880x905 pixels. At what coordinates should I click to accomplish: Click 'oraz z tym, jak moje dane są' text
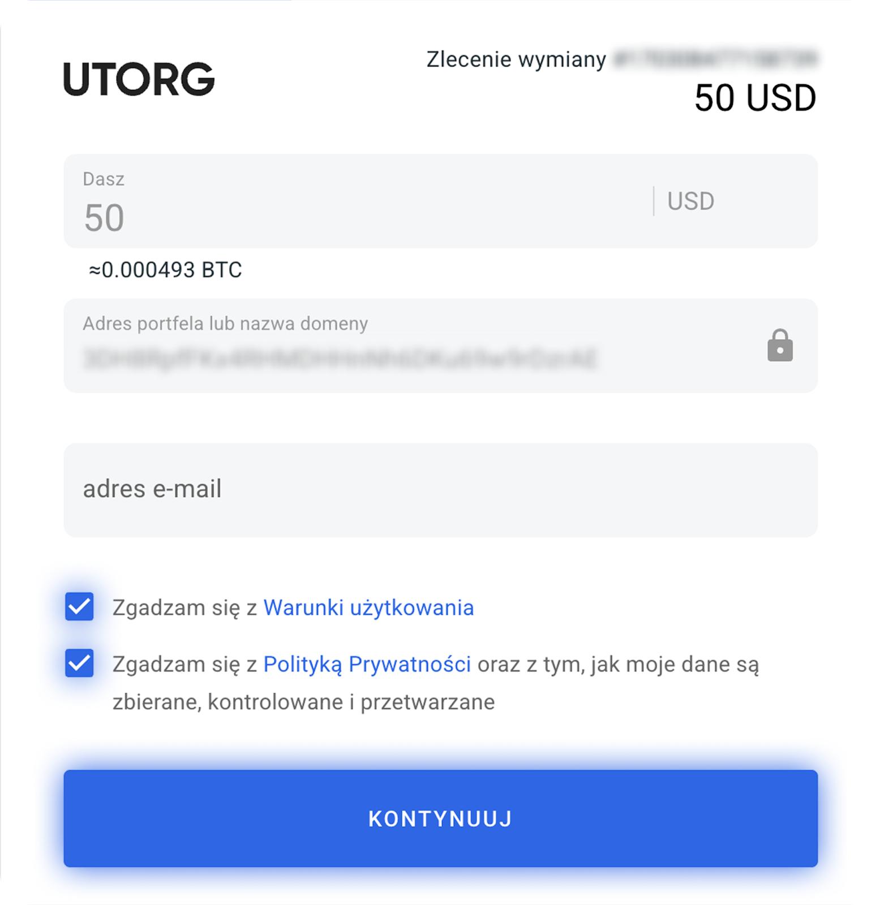pyautogui.click(x=618, y=664)
